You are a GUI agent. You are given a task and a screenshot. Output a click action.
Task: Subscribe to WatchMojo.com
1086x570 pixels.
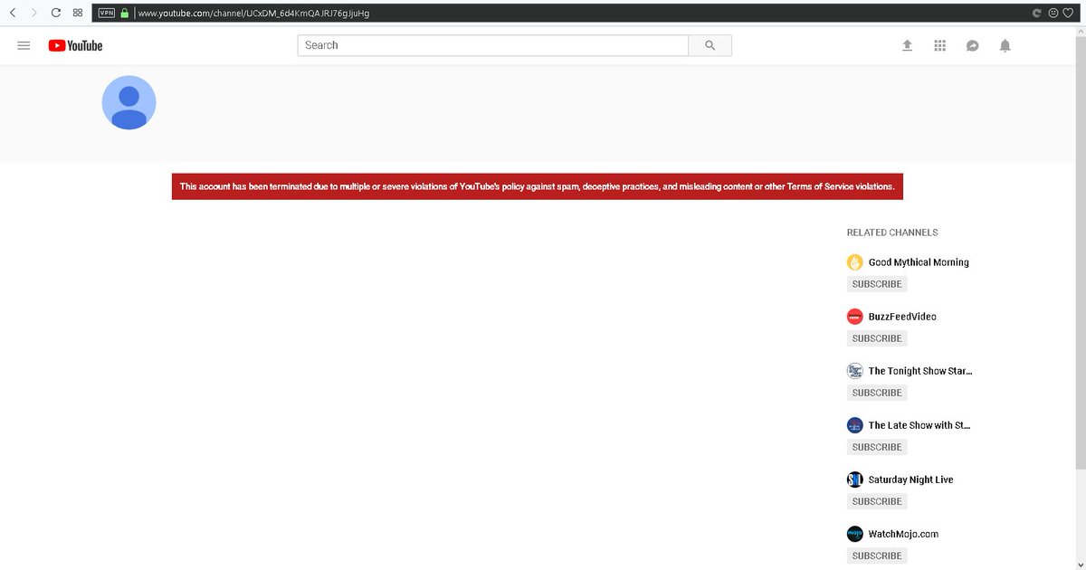pyautogui.click(x=877, y=556)
